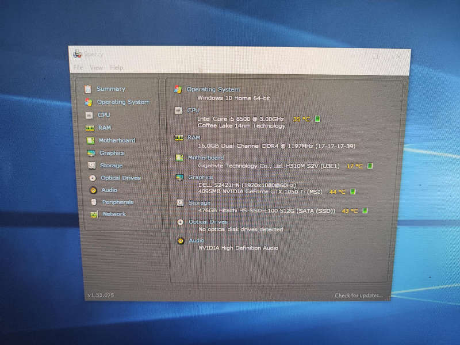Click the Graphics icon in summary pane
Viewport: 460px width, 345px height.
coord(179,177)
